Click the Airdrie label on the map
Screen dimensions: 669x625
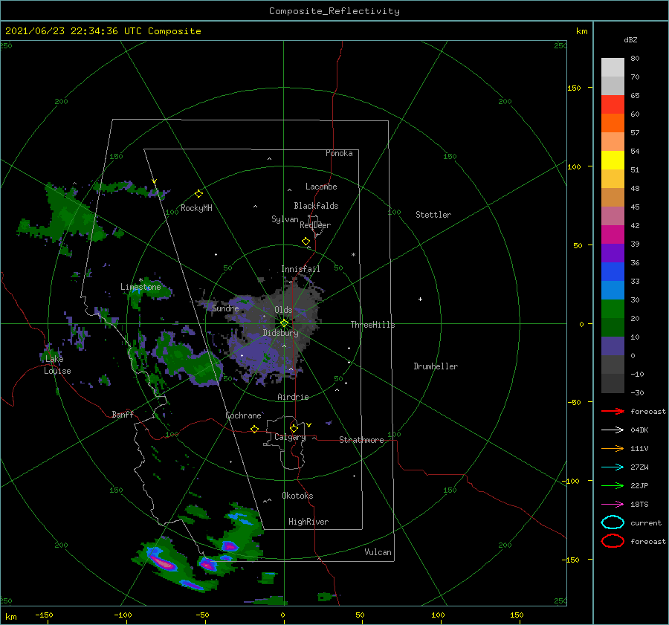pyautogui.click(x=293, y=397)
